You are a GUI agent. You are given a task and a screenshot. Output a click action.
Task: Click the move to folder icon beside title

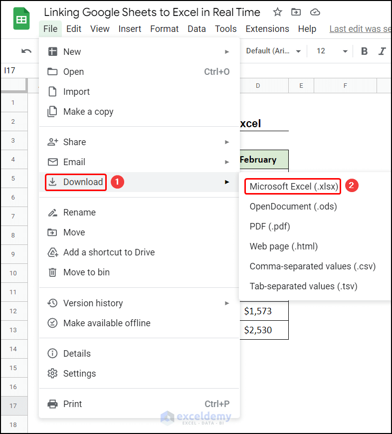(296, 12)
